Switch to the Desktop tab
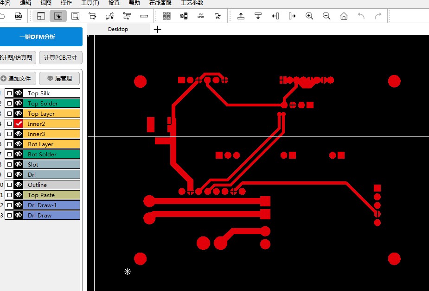429x291 pixels. pos(118,29)
